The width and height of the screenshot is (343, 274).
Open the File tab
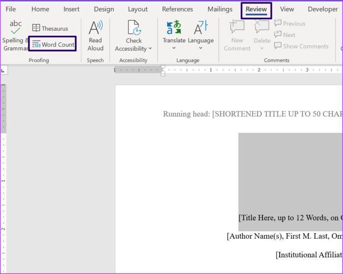click(x=11, y=9)
